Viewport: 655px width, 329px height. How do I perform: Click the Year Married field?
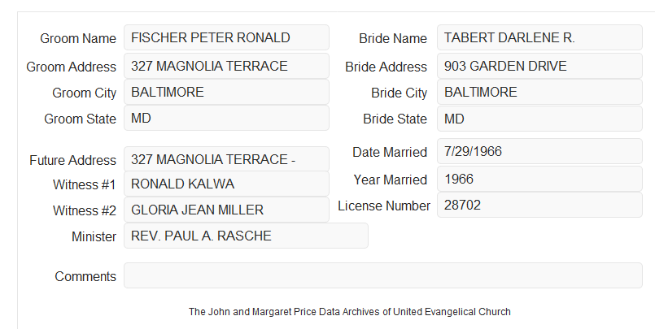point(539,179)
